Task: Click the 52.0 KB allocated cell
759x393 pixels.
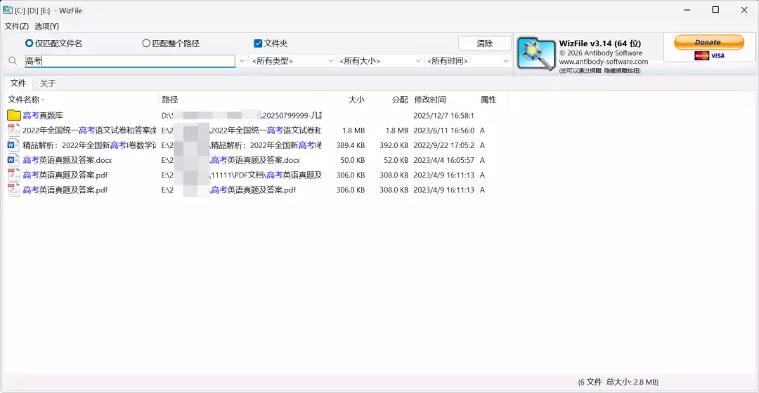Action: pyautogui.click(x=396, y=161)
